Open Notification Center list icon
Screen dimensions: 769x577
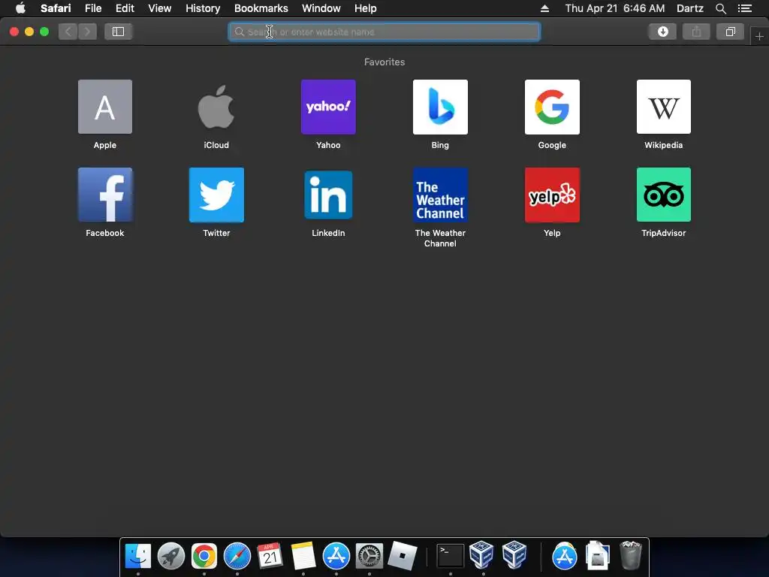[x=745, y=8]
